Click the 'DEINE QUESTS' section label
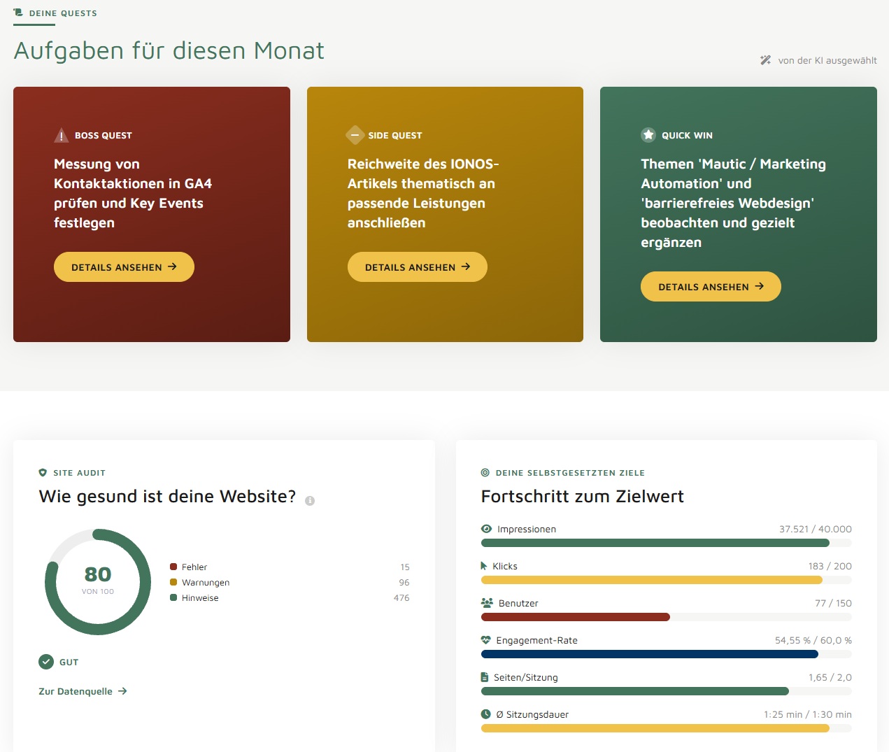 (63, 13)
